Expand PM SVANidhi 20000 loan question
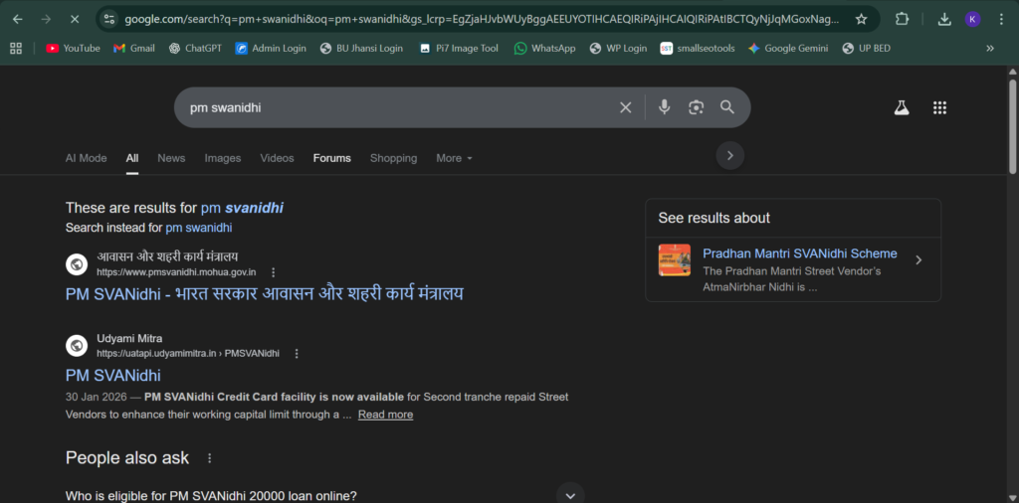Screen dimensions: 1019x503 569,495
